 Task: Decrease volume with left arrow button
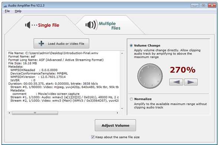coord(176,82)
